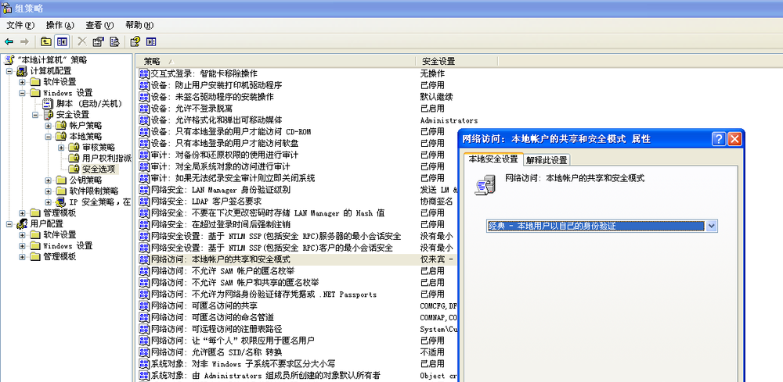
Task: Select the 用户权利指派 tree item
Action: [x=106, y=158]
